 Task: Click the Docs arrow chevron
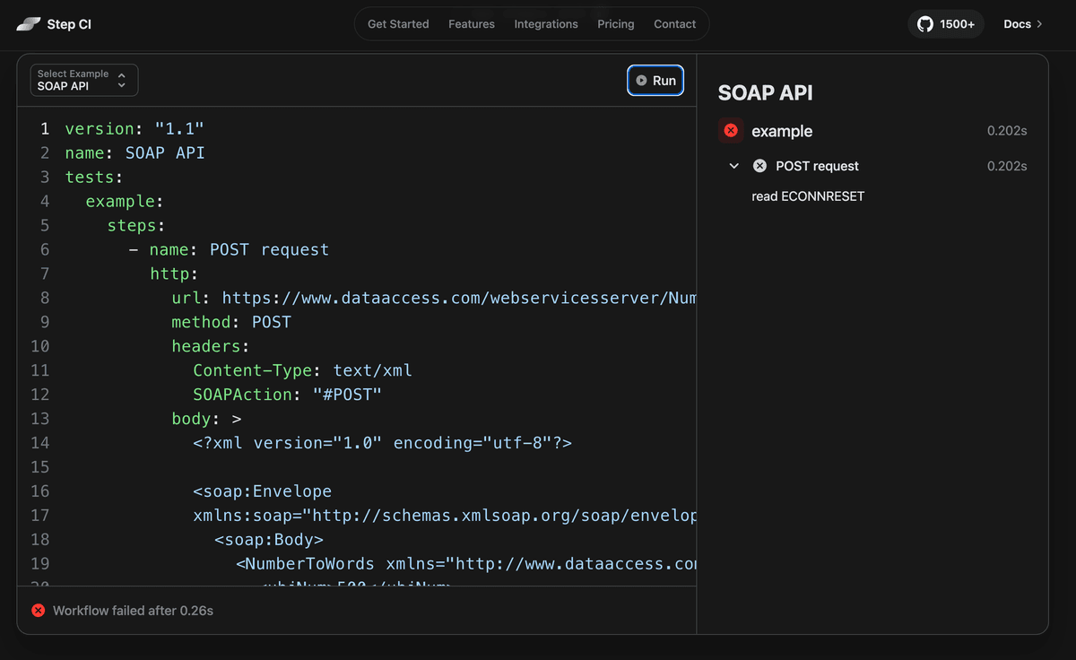click(1040, 24)
